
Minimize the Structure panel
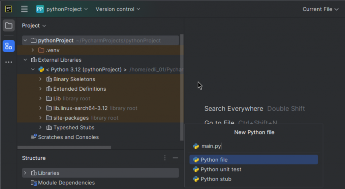pos(175,158)
